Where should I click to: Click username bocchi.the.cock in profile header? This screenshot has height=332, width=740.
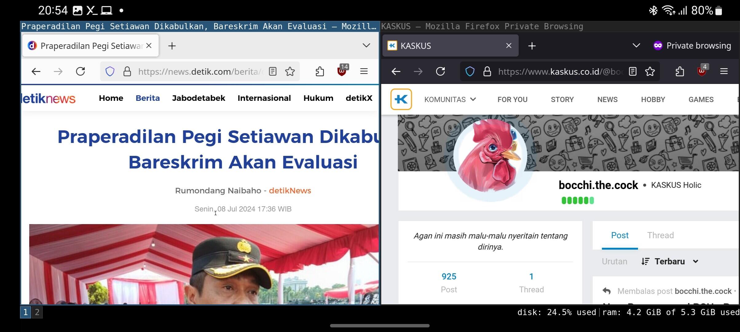598,185
